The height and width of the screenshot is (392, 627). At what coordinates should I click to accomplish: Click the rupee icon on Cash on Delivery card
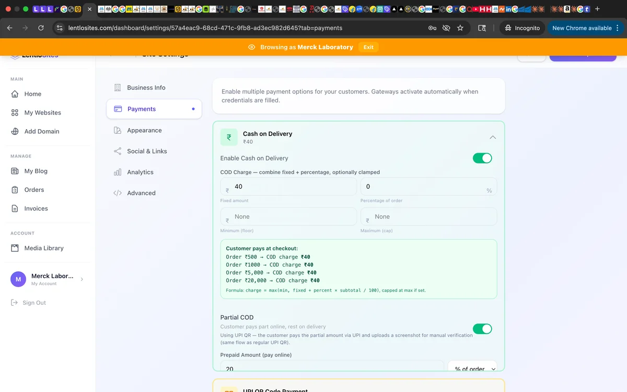[229, 137]
